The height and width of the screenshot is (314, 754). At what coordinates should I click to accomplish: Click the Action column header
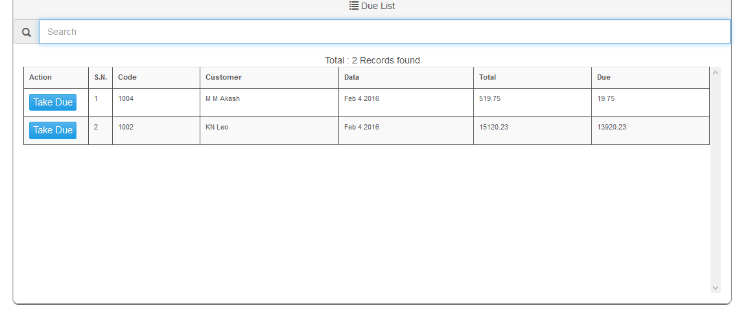pos(40,77)
